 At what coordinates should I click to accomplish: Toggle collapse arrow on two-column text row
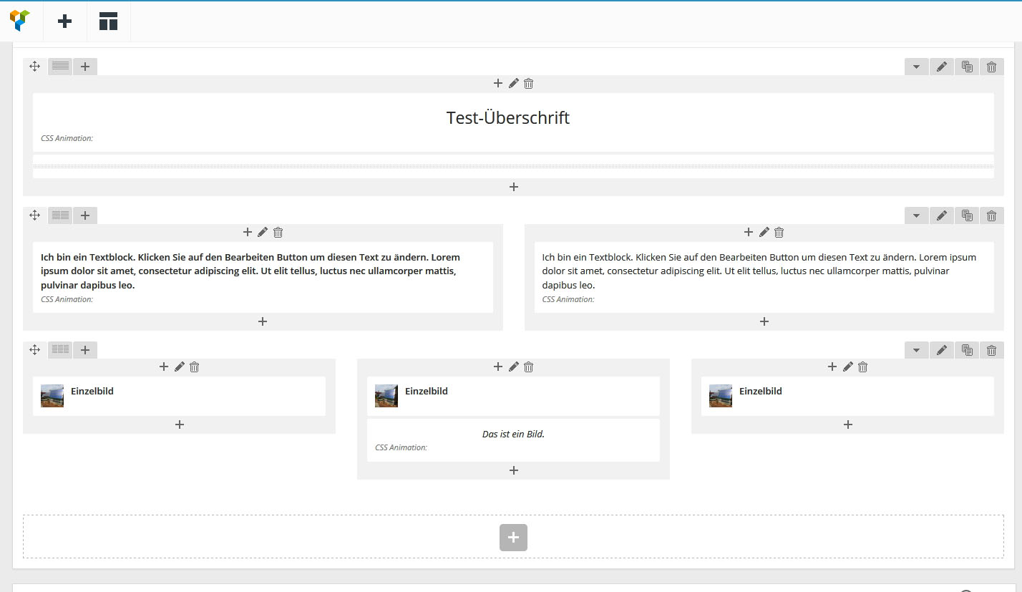916,215
